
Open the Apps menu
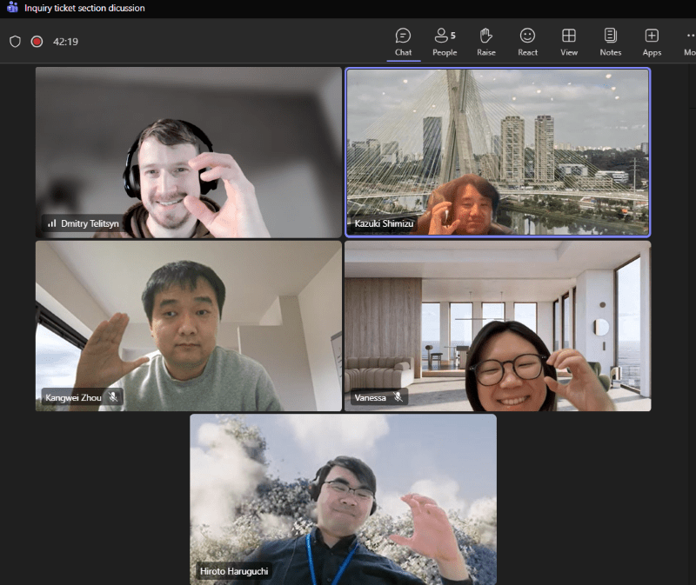tap(652, 41)
